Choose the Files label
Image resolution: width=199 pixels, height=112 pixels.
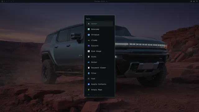(x=94, y=73)
